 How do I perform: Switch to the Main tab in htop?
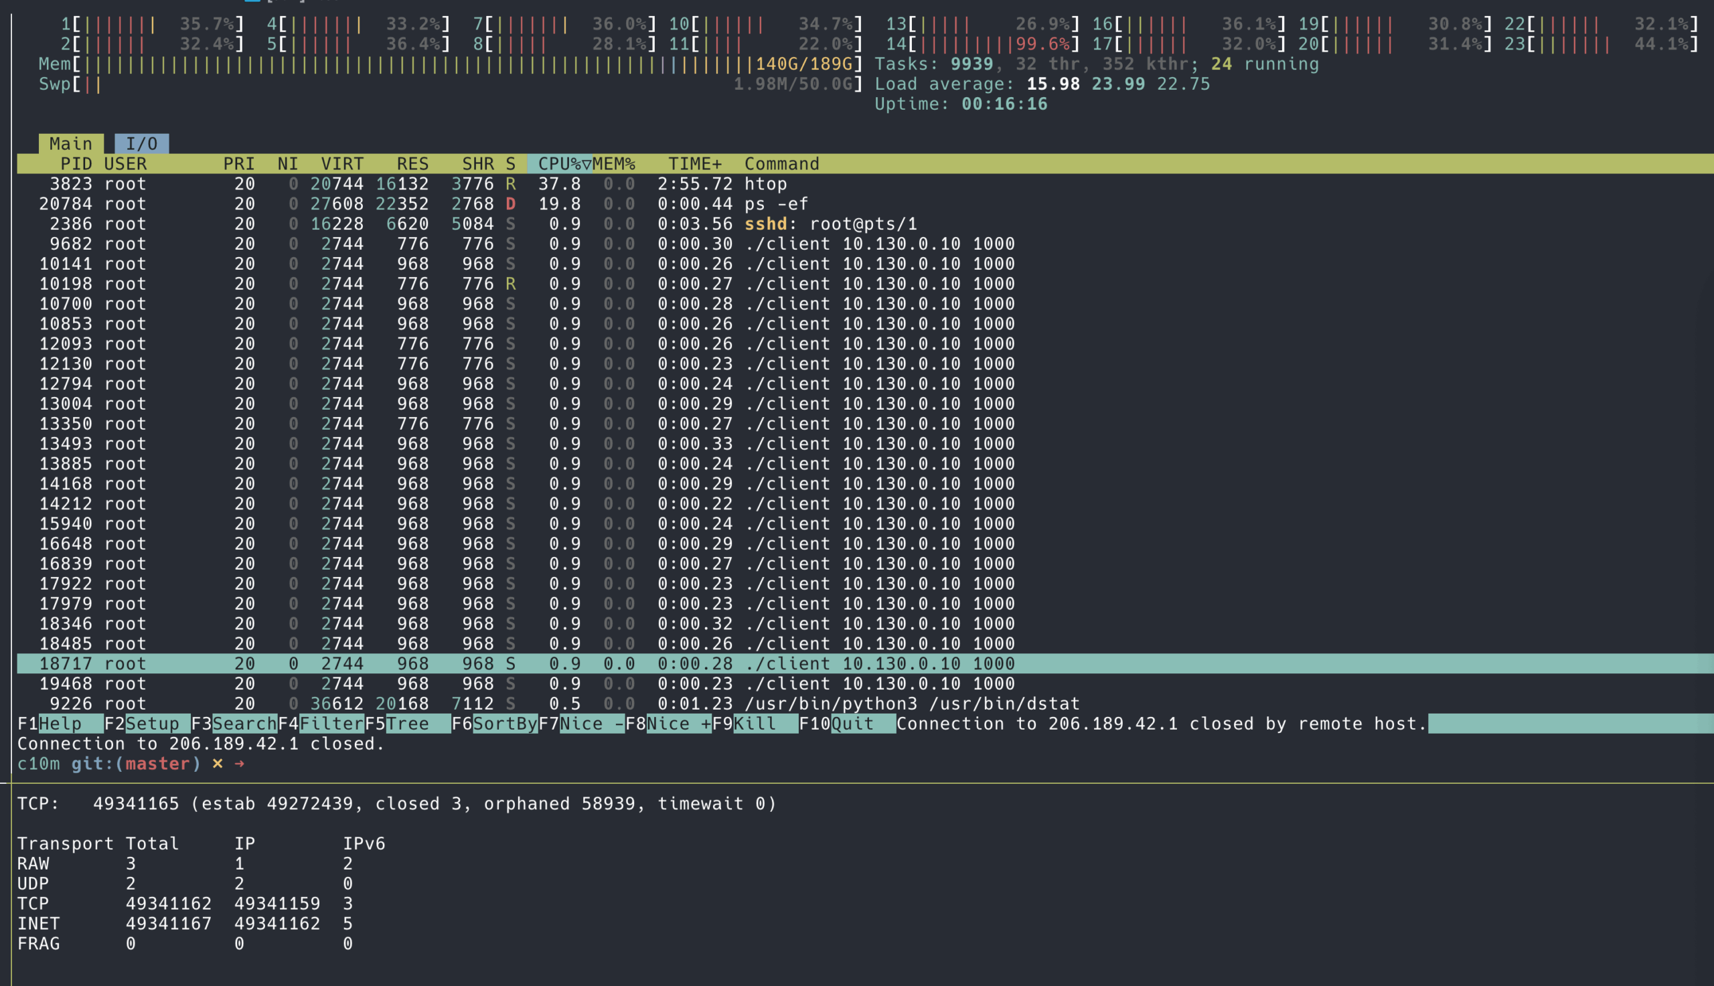click(x=71, y=143)
